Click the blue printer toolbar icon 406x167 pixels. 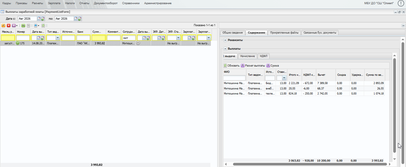pyautogui.click(x=36, y=26)
